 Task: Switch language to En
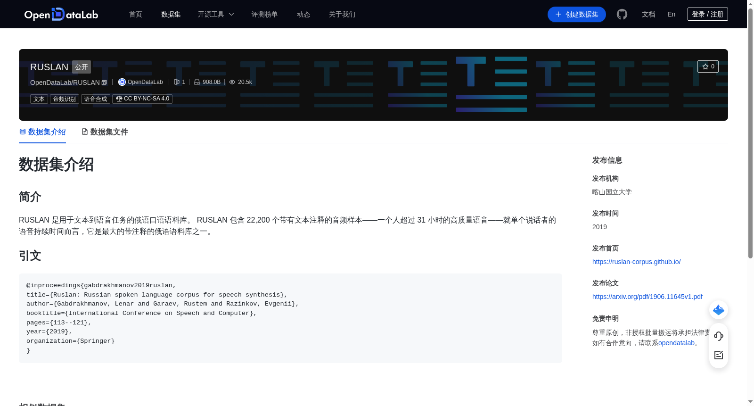[x=671, y=14]
